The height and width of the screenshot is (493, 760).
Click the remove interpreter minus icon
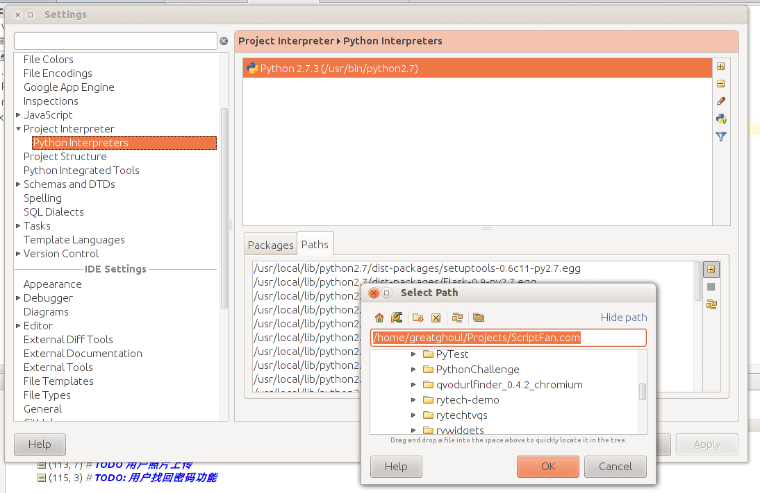pos(720,84)
